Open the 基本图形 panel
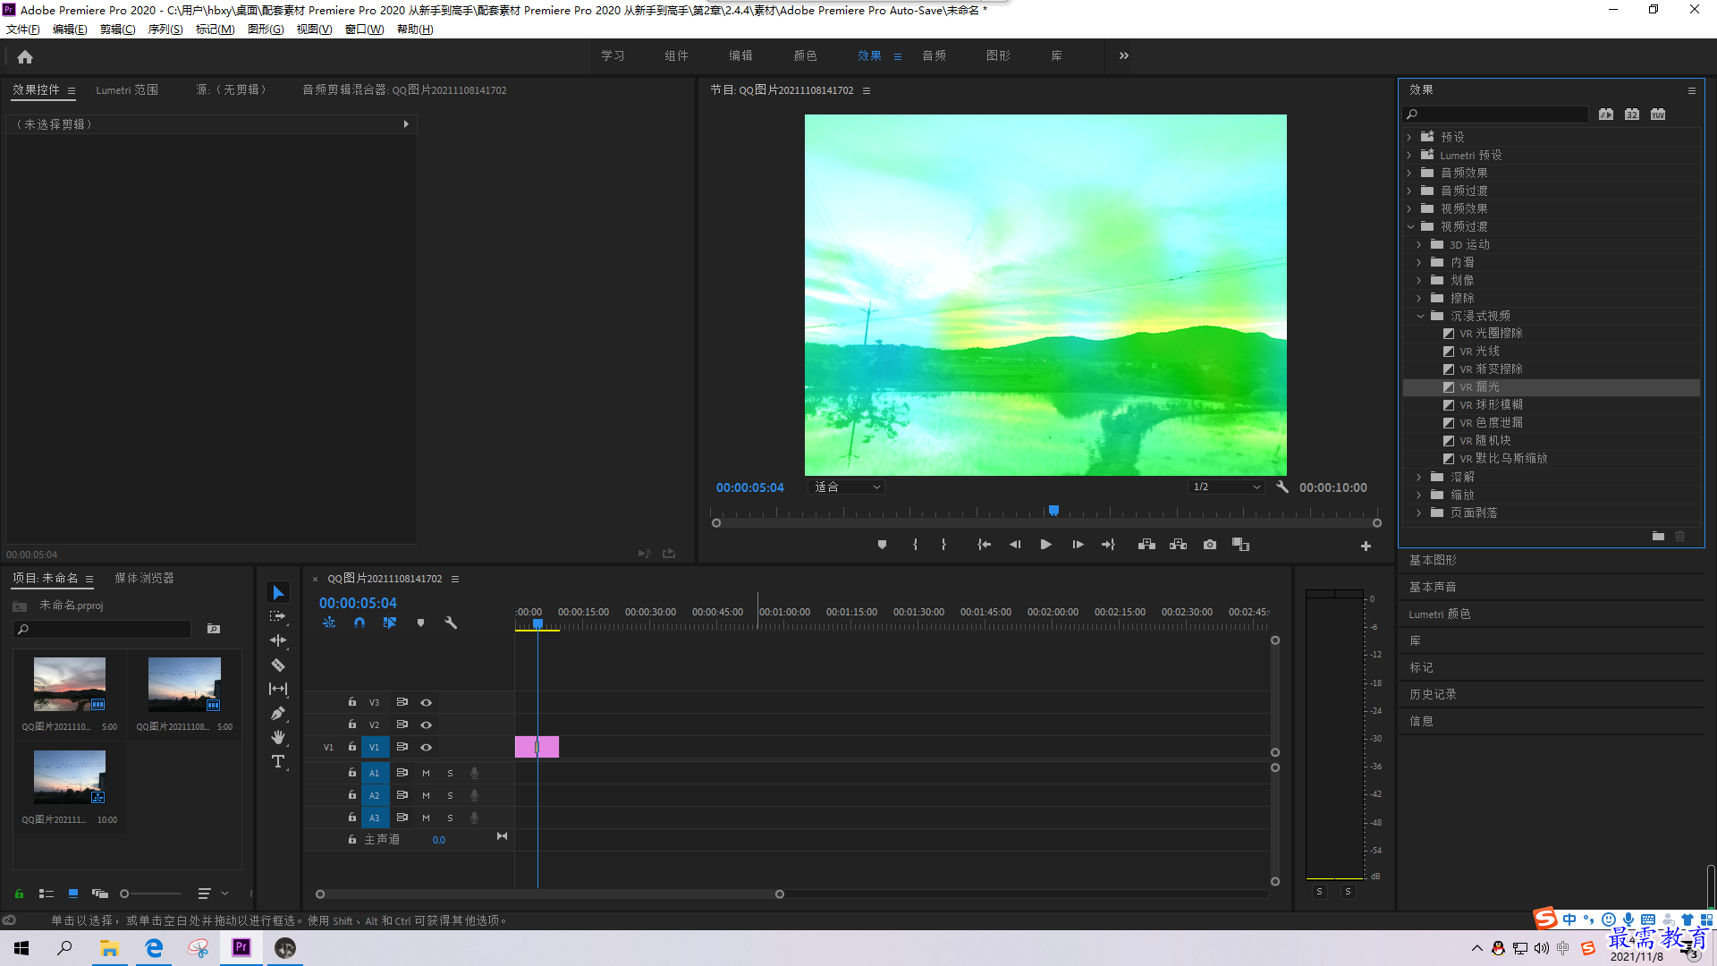The image size is (1717, 966). [1433, 561]
